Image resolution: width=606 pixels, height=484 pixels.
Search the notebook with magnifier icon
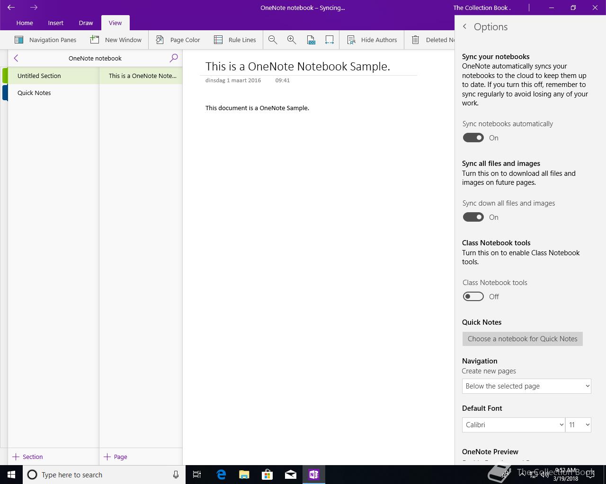tap(174, 58)
